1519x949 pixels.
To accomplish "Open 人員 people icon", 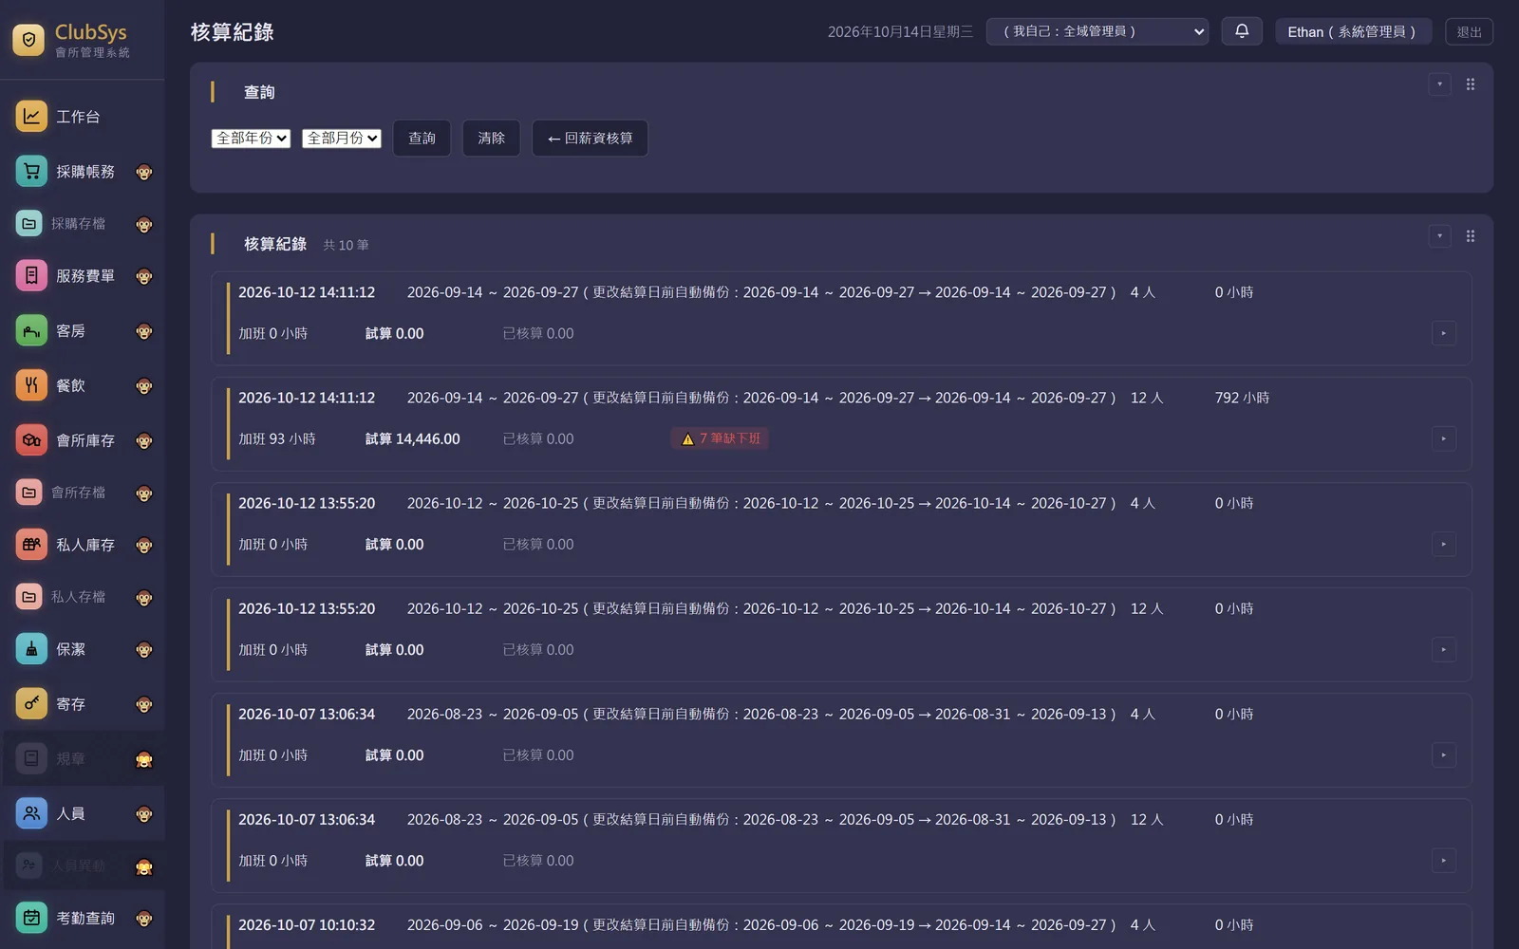I will (x=31, y=813).
